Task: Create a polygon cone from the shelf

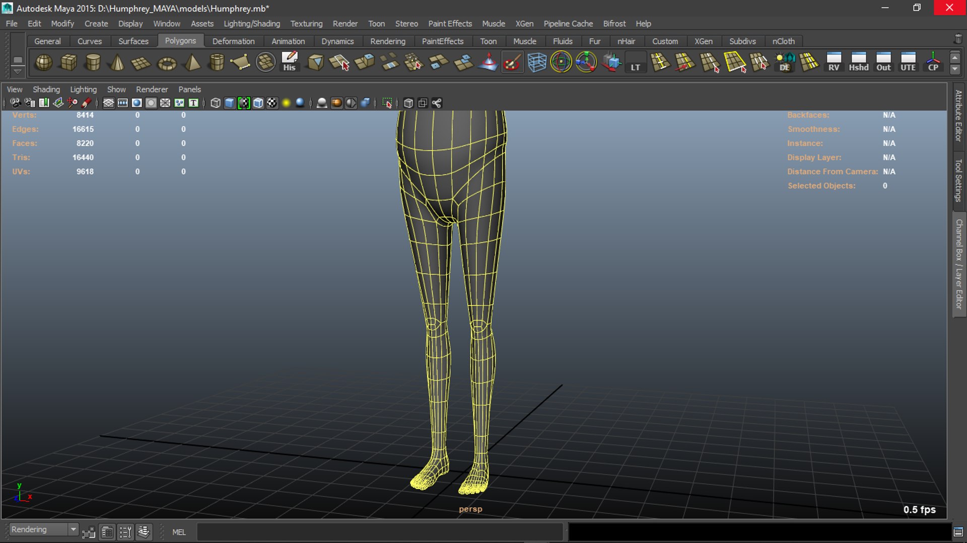Action: click(x=117, y=62)
